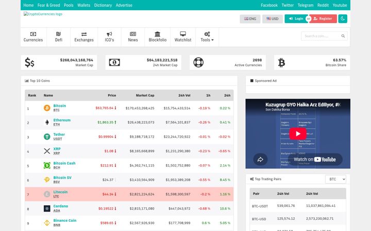Click the Bitcoin coin logo
The height and width of the screenshot is (231, 371).
[47, 108]
